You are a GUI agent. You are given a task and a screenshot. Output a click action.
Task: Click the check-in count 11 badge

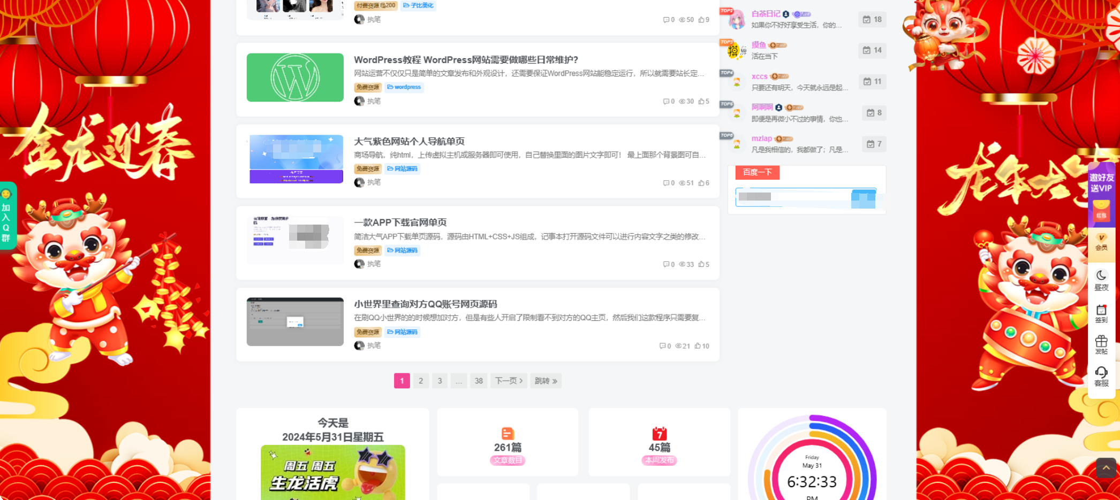(x=872, y=81)
